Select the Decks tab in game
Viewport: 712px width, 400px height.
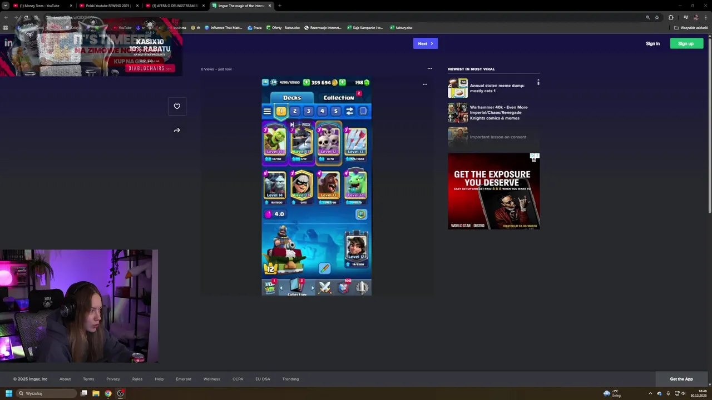tap(292, 98)
